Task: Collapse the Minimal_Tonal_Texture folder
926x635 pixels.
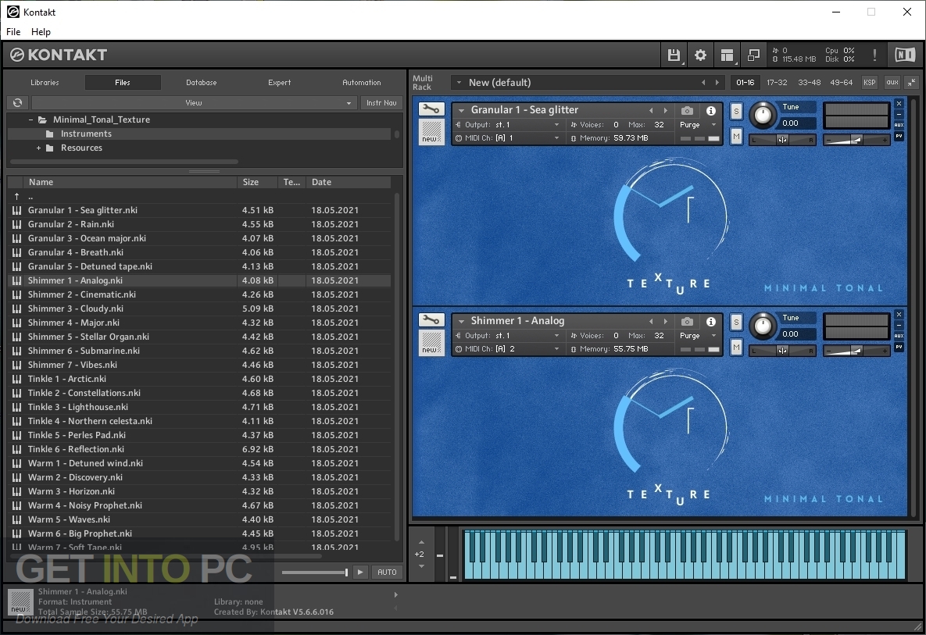Action: click(x=30, y=120)
